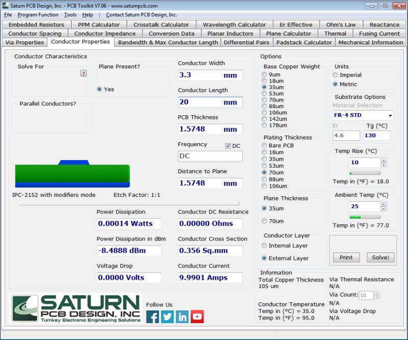Image resolution: width=408 pixels, height=340 pixels.
Task: Select 70um base copper weight
Action: (x=264, y=99)
